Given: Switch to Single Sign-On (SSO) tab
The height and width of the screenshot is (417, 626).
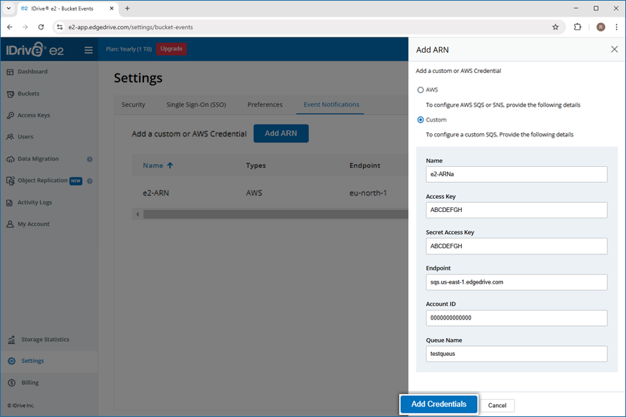Looking at the screenshot, I should (x=196, y=104).
